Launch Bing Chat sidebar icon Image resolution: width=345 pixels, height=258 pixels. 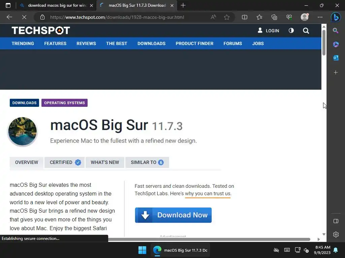[336, 17]
